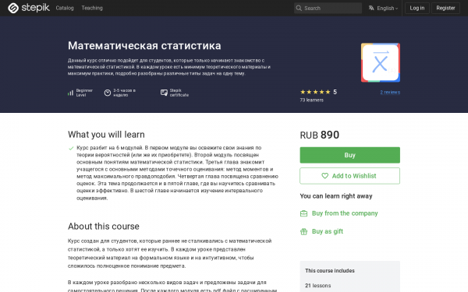Screen dimensions: 468x292
Task: Click the green checkmark in What you will learn
Action: click(x=71, y=148)
